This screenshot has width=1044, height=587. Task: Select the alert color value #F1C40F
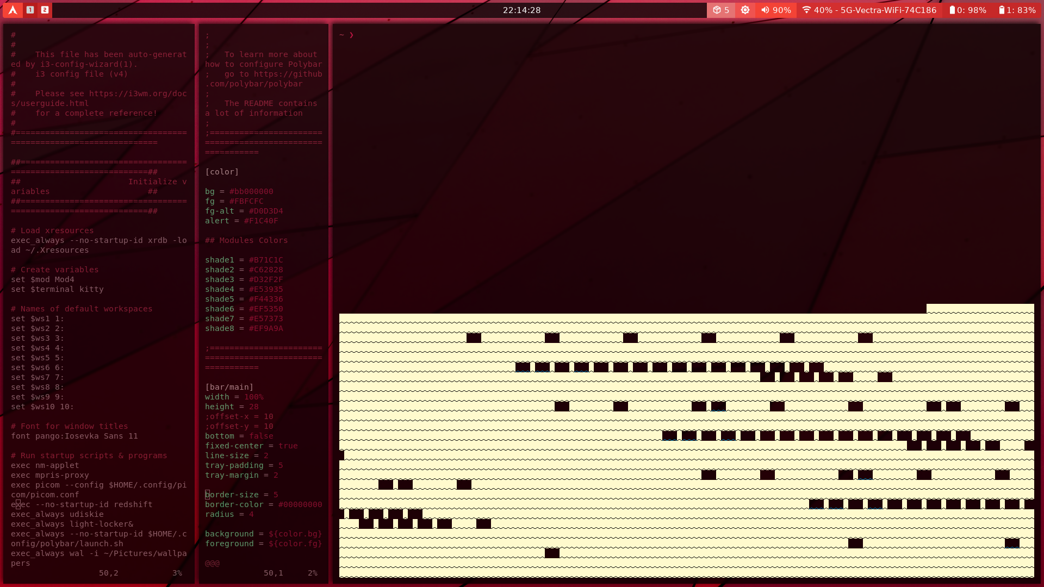[262, 221]
